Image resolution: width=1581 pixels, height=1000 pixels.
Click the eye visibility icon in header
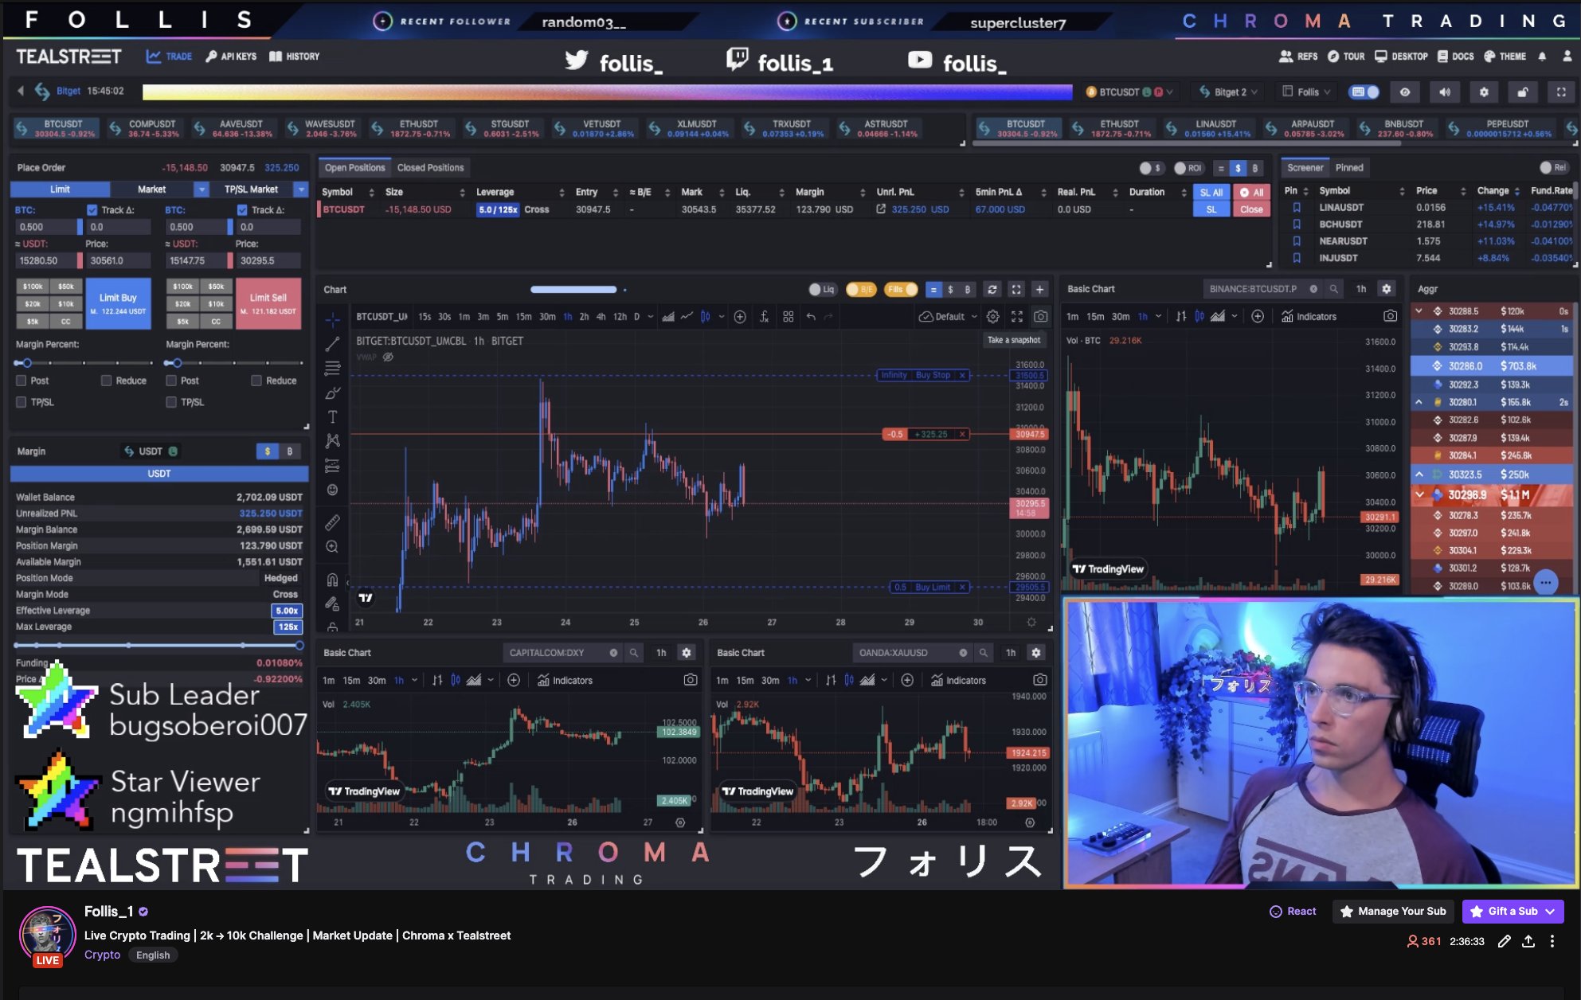1405,92
